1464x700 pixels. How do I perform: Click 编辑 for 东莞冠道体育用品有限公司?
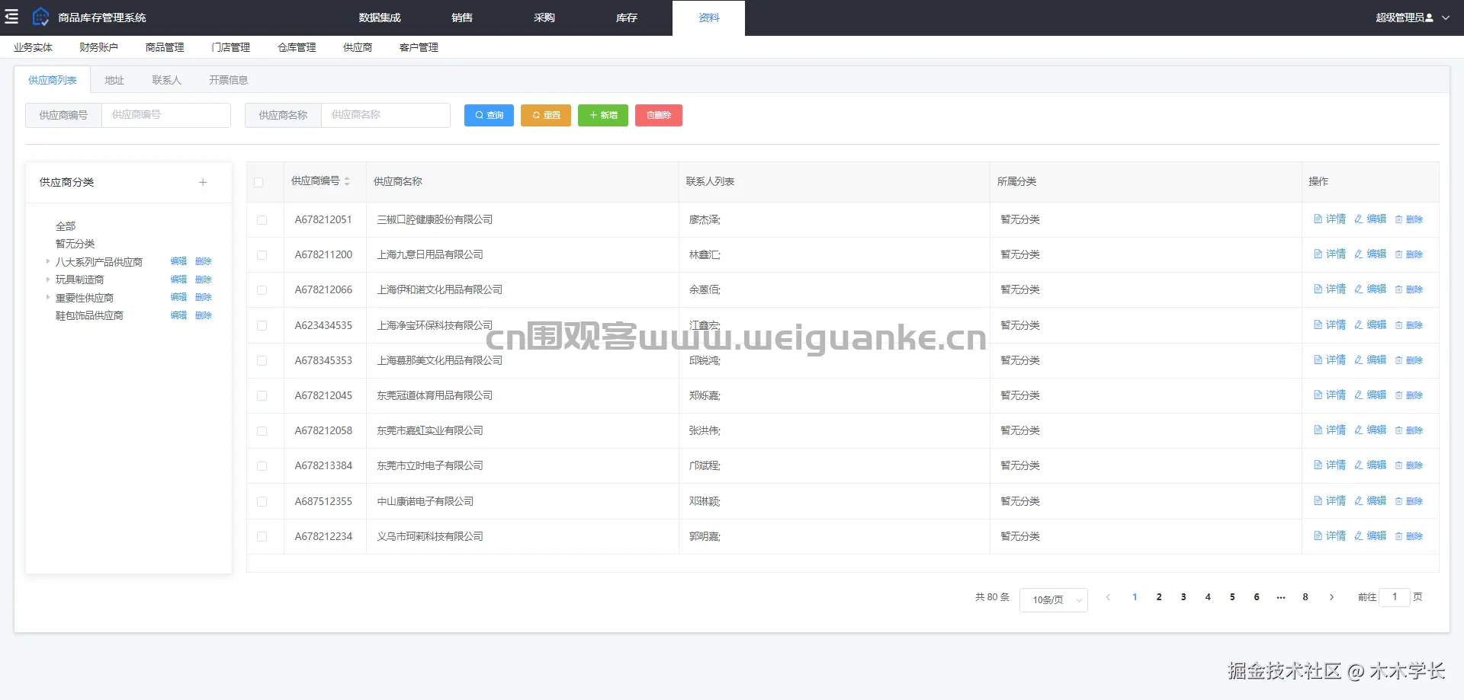click(x=1370, y=395)
